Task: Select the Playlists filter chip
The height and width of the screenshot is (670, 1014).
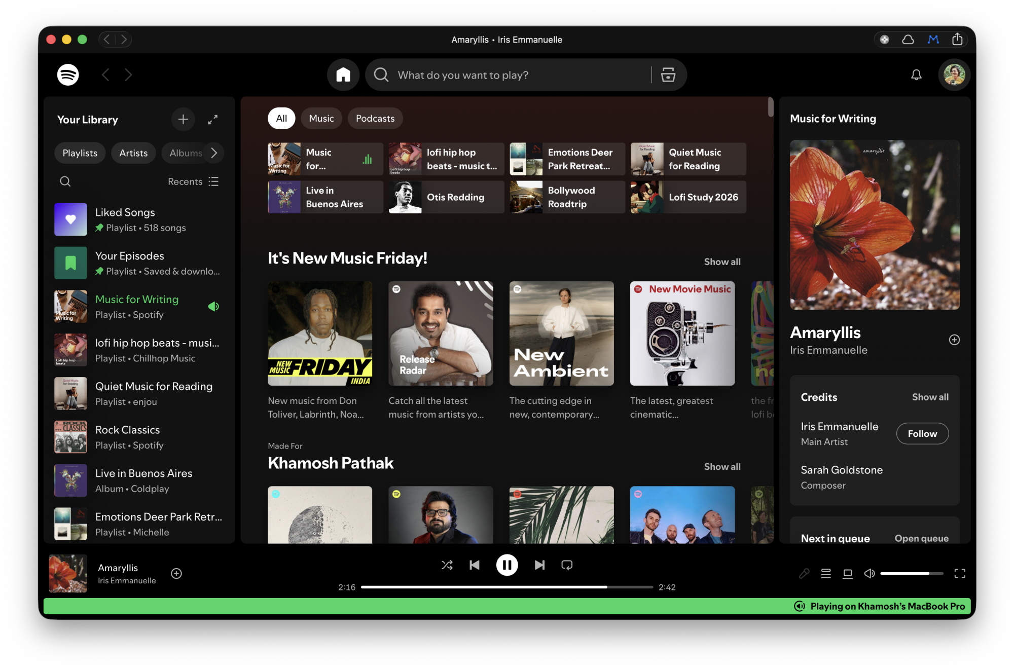Action: click(80, 153)
